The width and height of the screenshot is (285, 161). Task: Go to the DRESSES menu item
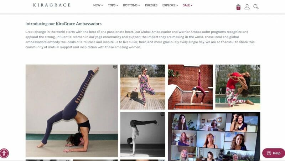point(151,5)
